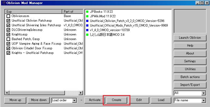Open the About dialog button
210x107 pixels.
[190, 54]
